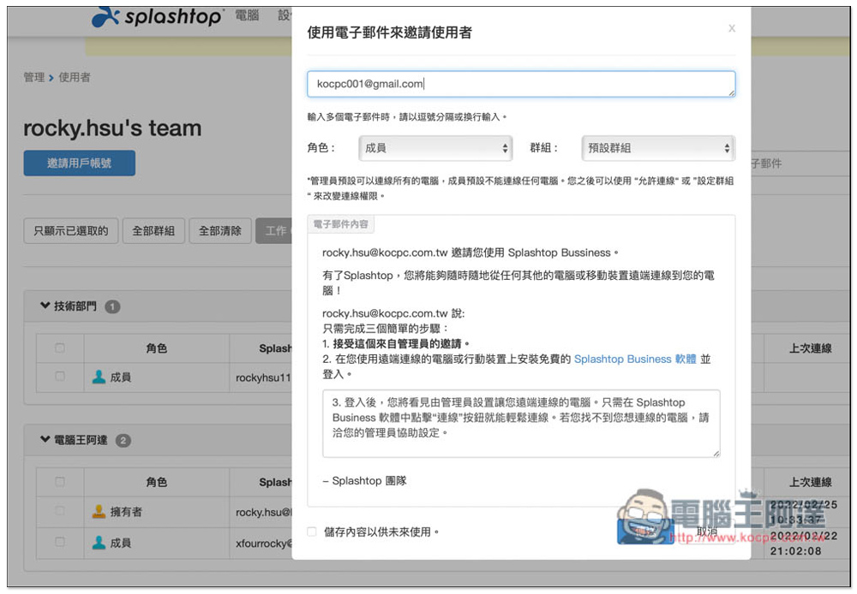The height and width of the screenshot is (594, 857).
Task: Click the 全部群組 filter button
Action: 153,231
